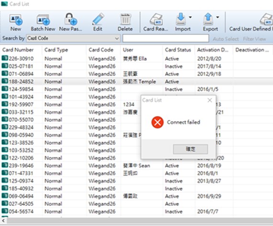
Task: Click activation date 2016/9/29
Action: [x=209, y=196]
